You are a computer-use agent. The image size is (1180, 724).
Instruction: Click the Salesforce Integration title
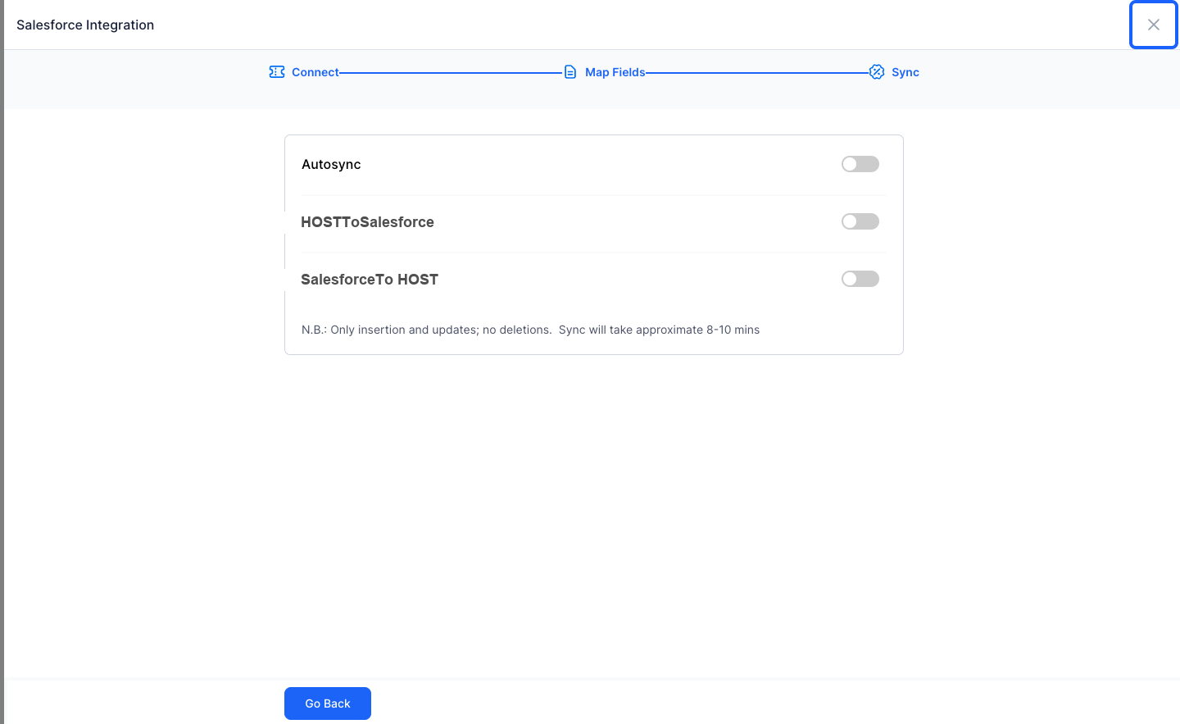[x=85, y=25]
